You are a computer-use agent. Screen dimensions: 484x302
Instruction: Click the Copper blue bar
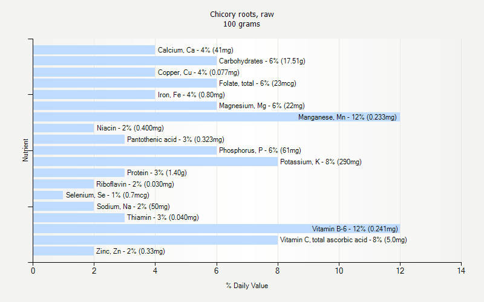[94, 72]
